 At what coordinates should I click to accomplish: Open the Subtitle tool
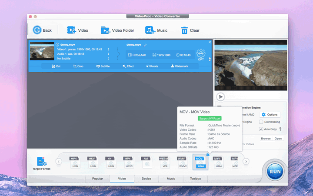coord(103,66)
